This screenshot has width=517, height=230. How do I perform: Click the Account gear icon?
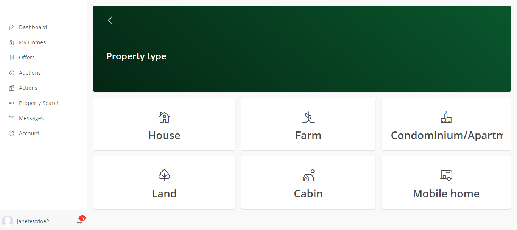[x=12, y=133]
